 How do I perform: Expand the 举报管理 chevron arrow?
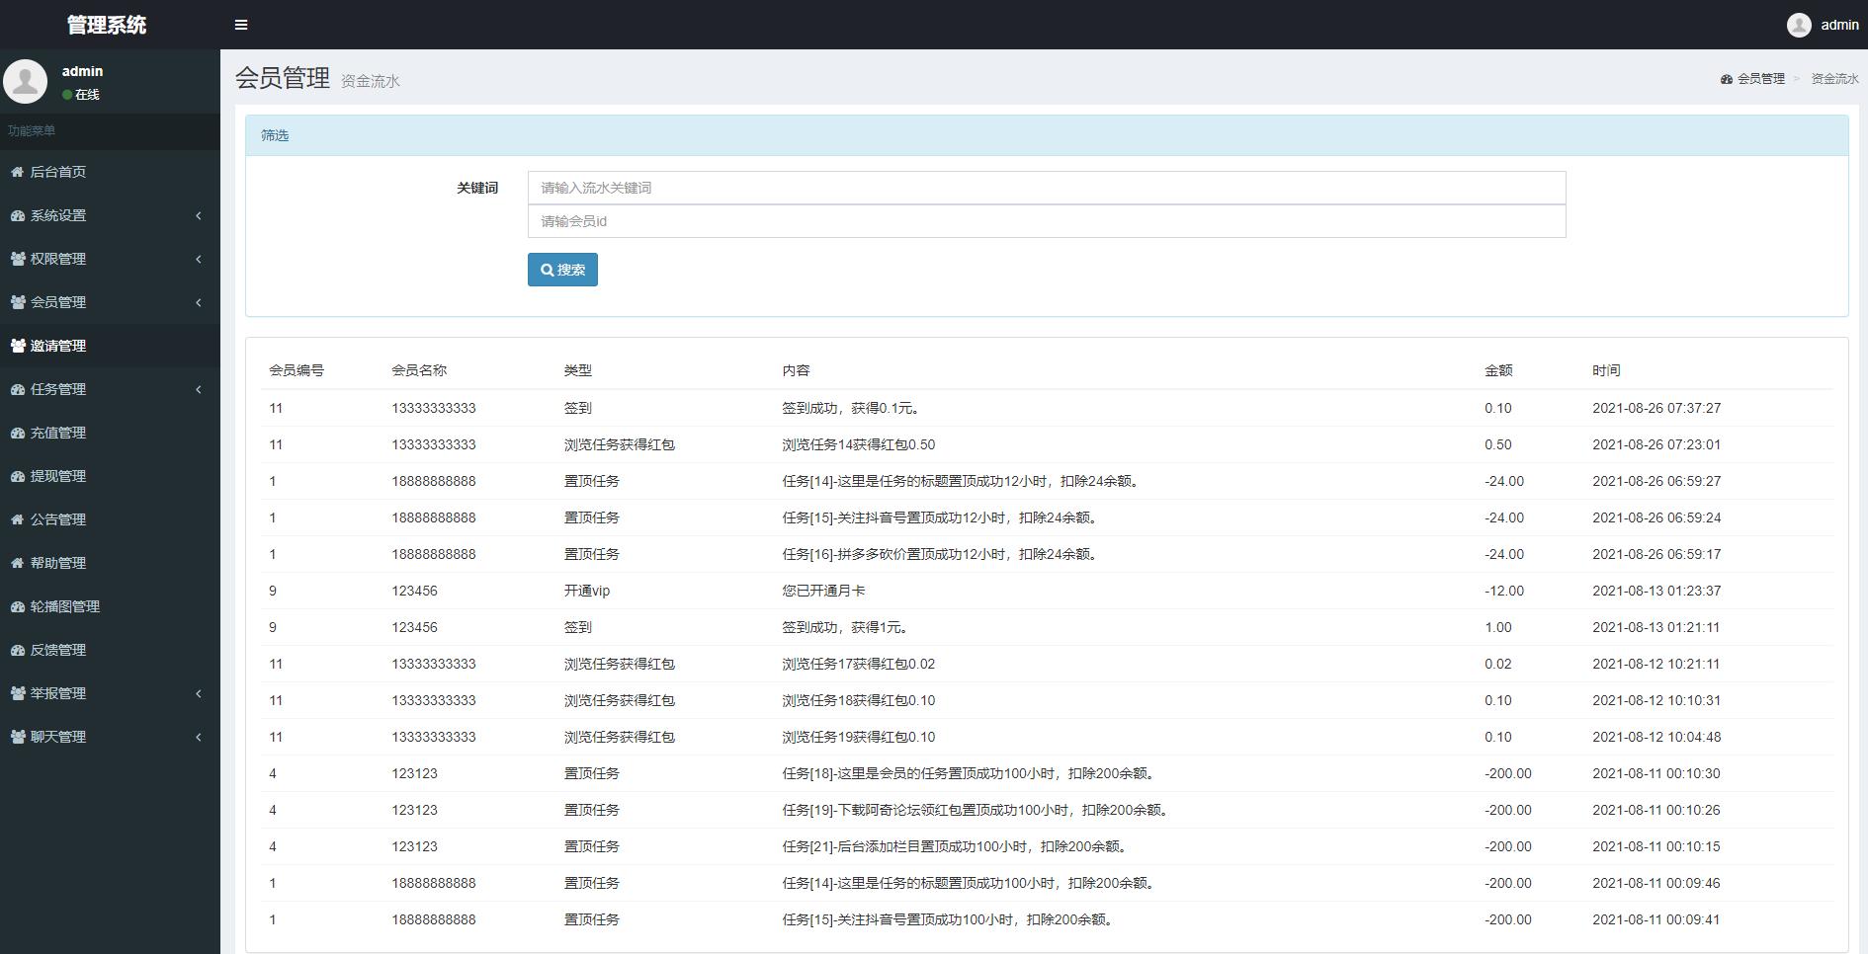199,693
